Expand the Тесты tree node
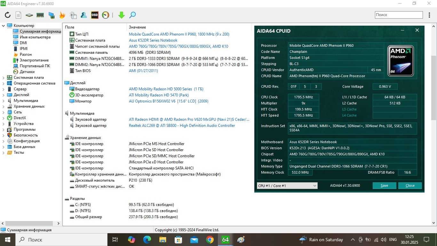 coord(4,152)
